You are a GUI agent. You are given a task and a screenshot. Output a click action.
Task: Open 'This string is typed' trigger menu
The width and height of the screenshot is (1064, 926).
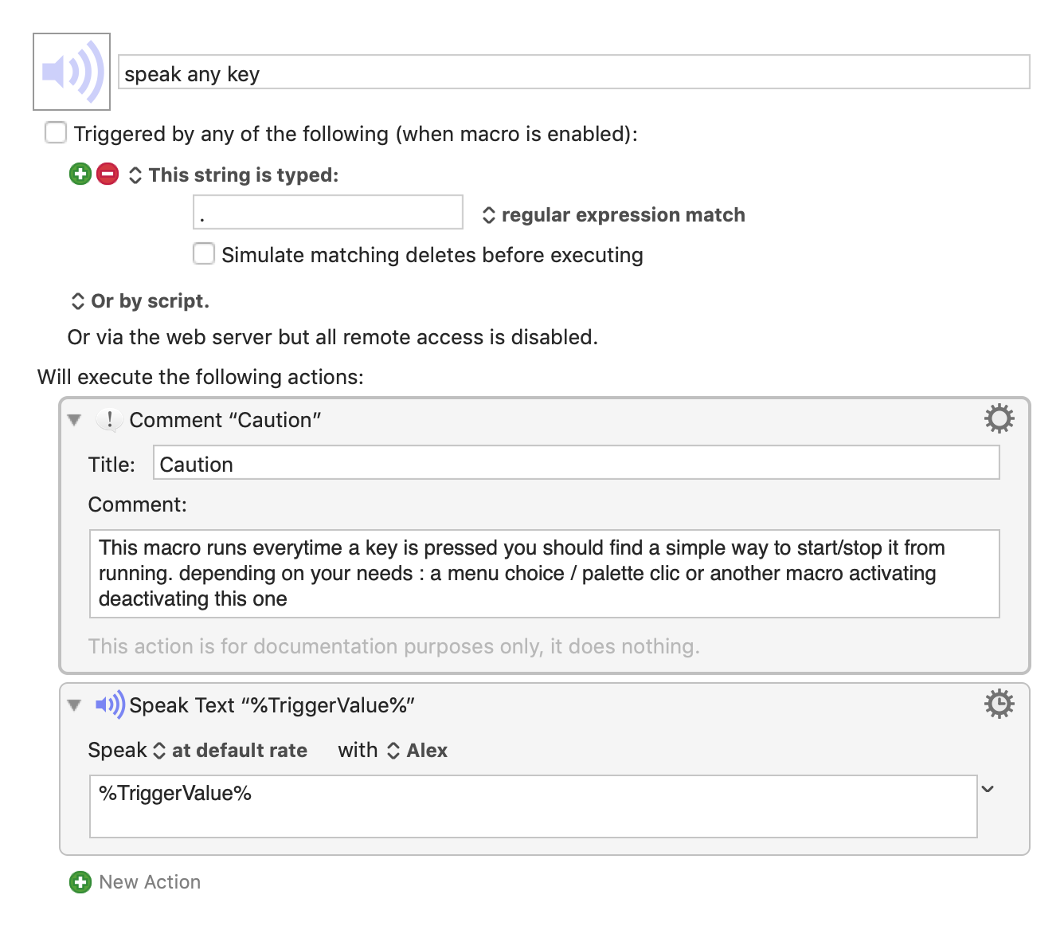pyautogui.click(x=233, y=175)
